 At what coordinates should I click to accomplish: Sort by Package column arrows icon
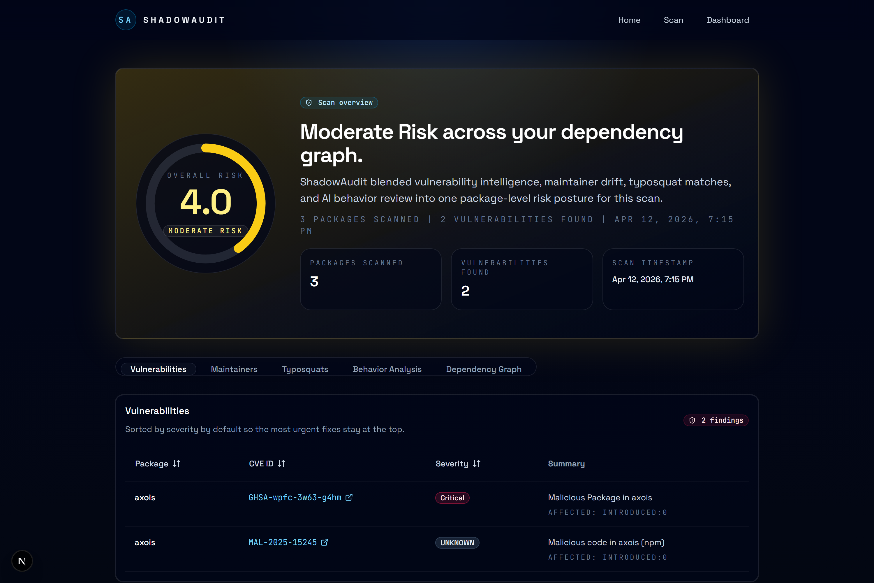[177, 464]
